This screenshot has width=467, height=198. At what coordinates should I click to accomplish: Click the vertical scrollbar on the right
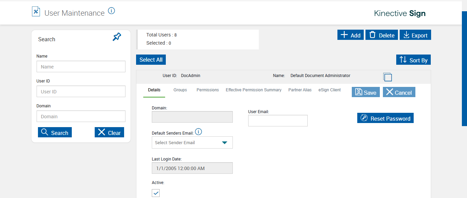[x=464, y=68]
